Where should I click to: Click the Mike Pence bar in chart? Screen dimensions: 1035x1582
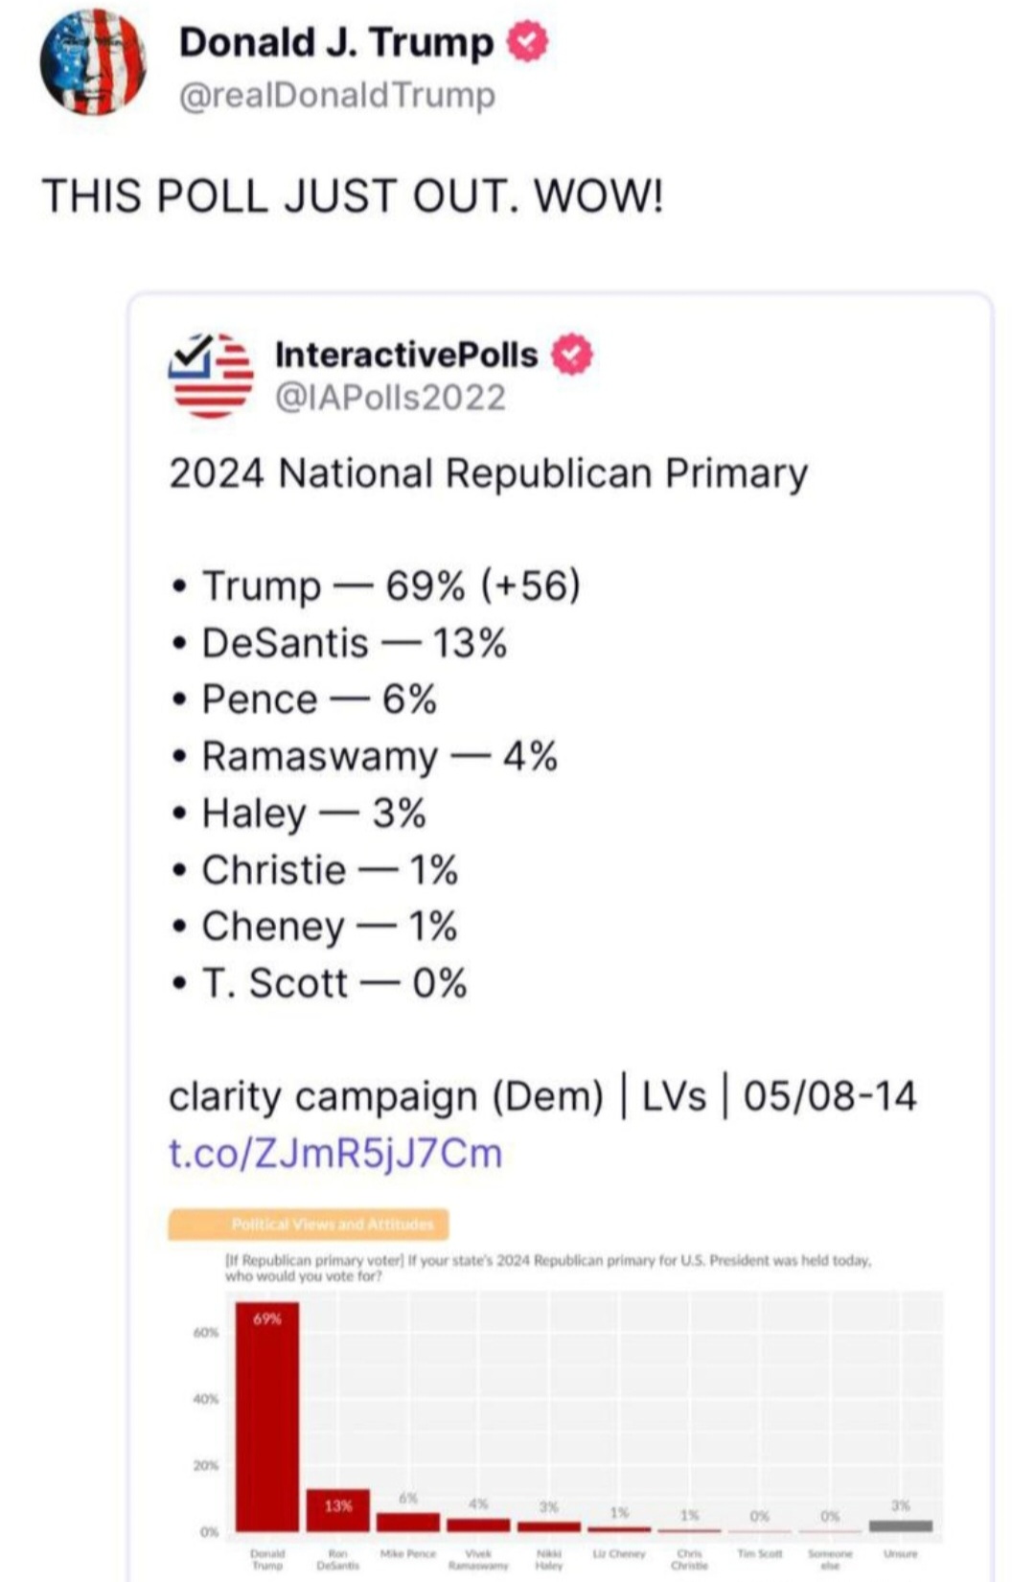tap(408, 1522)
